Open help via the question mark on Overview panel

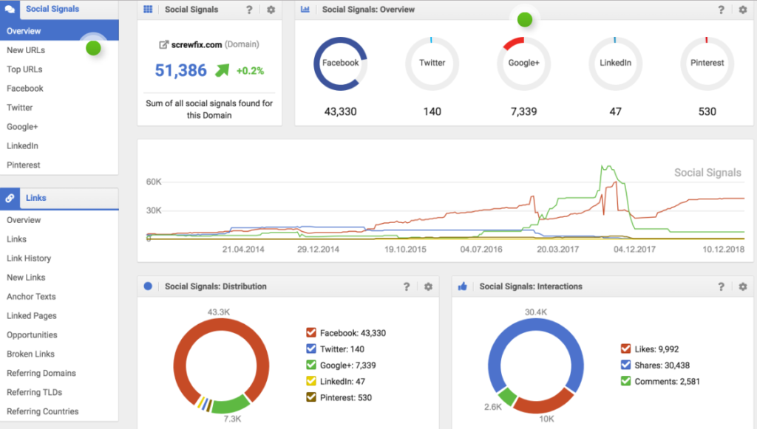pos(722,10)
